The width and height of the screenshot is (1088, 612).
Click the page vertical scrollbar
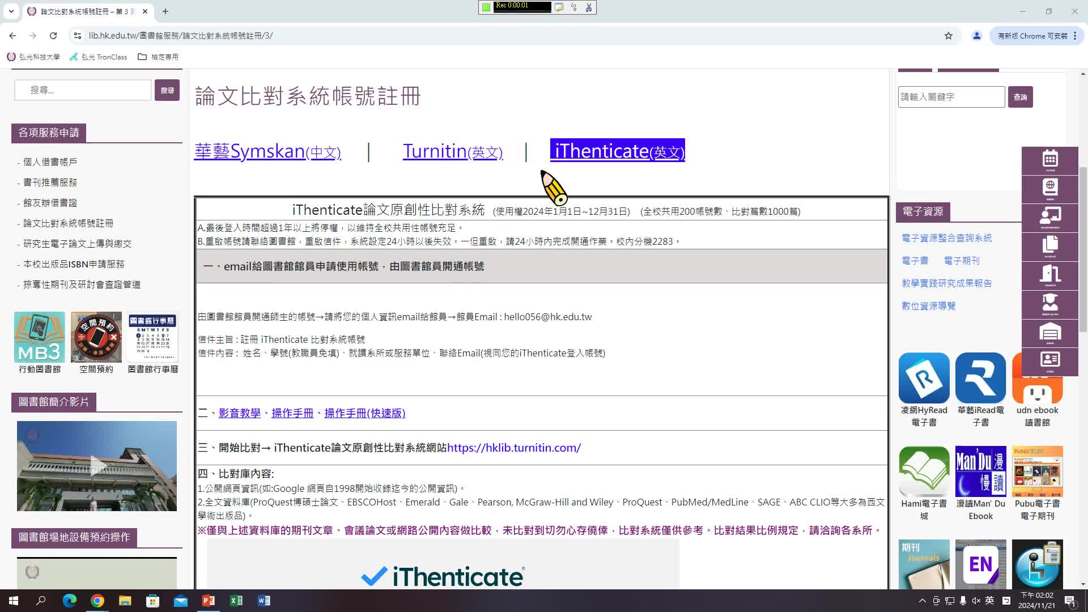pyautogui.click(x=1083, y=249)
